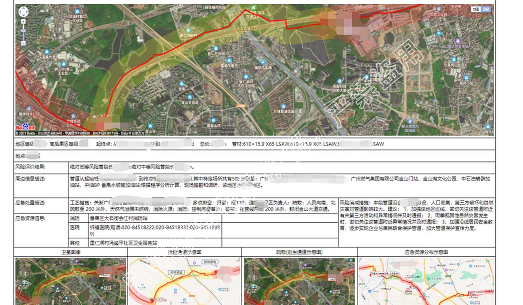This screenshot has width=523, height=305.
Task: Open the 疏散(逃生通道示意图) thumbnail
Action: pos(298,281)
